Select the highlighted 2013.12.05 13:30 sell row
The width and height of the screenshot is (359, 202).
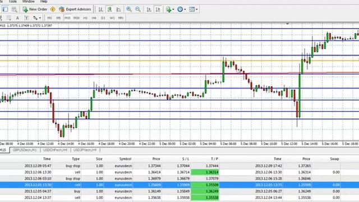click(179, 185)
